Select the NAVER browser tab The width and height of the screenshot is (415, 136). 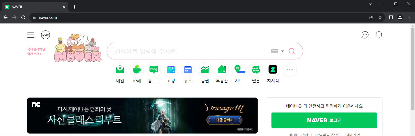[35, 7]
